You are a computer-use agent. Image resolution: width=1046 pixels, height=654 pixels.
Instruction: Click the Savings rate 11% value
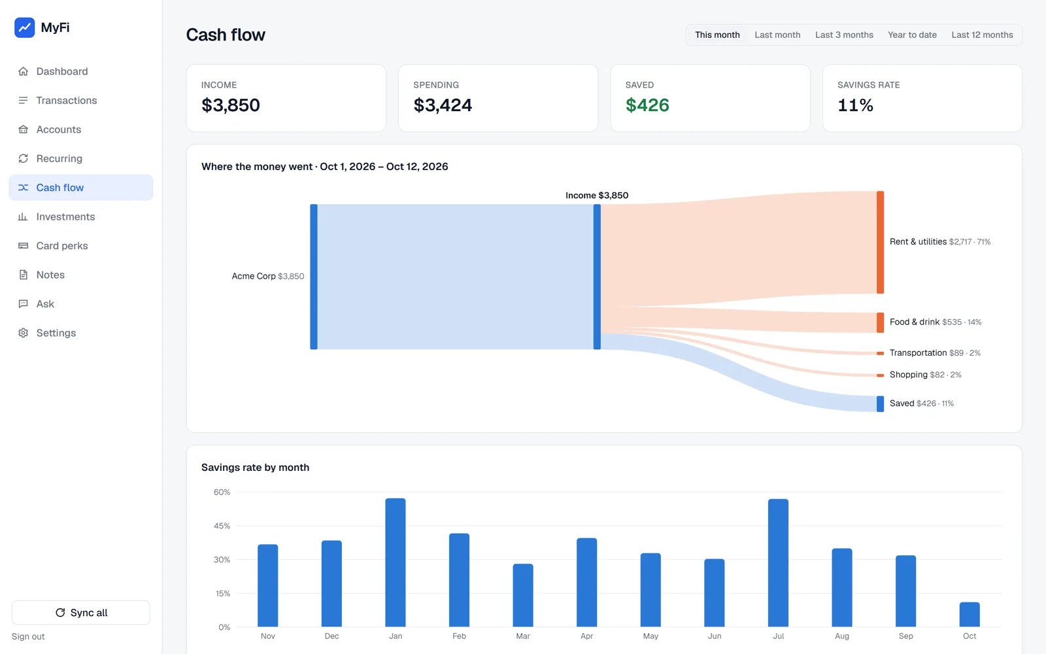coord(855,105)
